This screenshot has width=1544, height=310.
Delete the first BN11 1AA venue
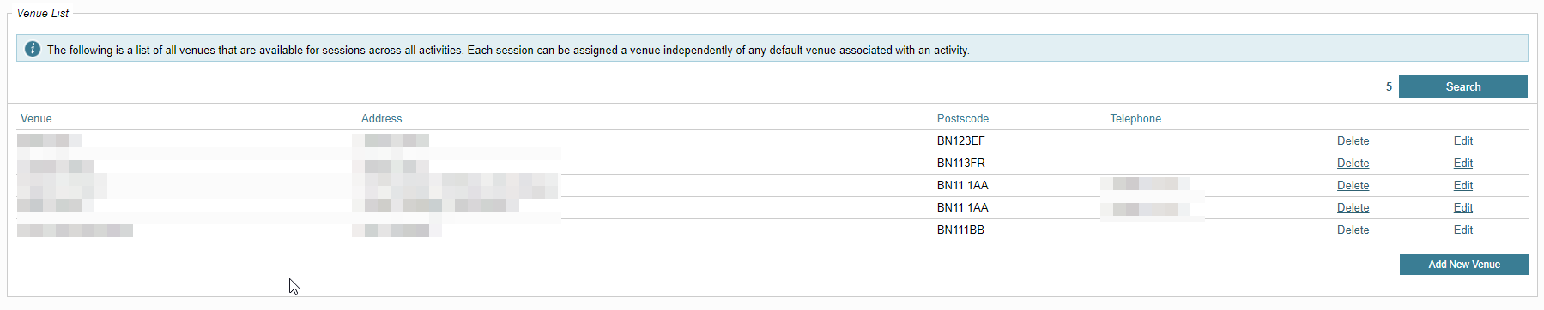[1353, 186]
